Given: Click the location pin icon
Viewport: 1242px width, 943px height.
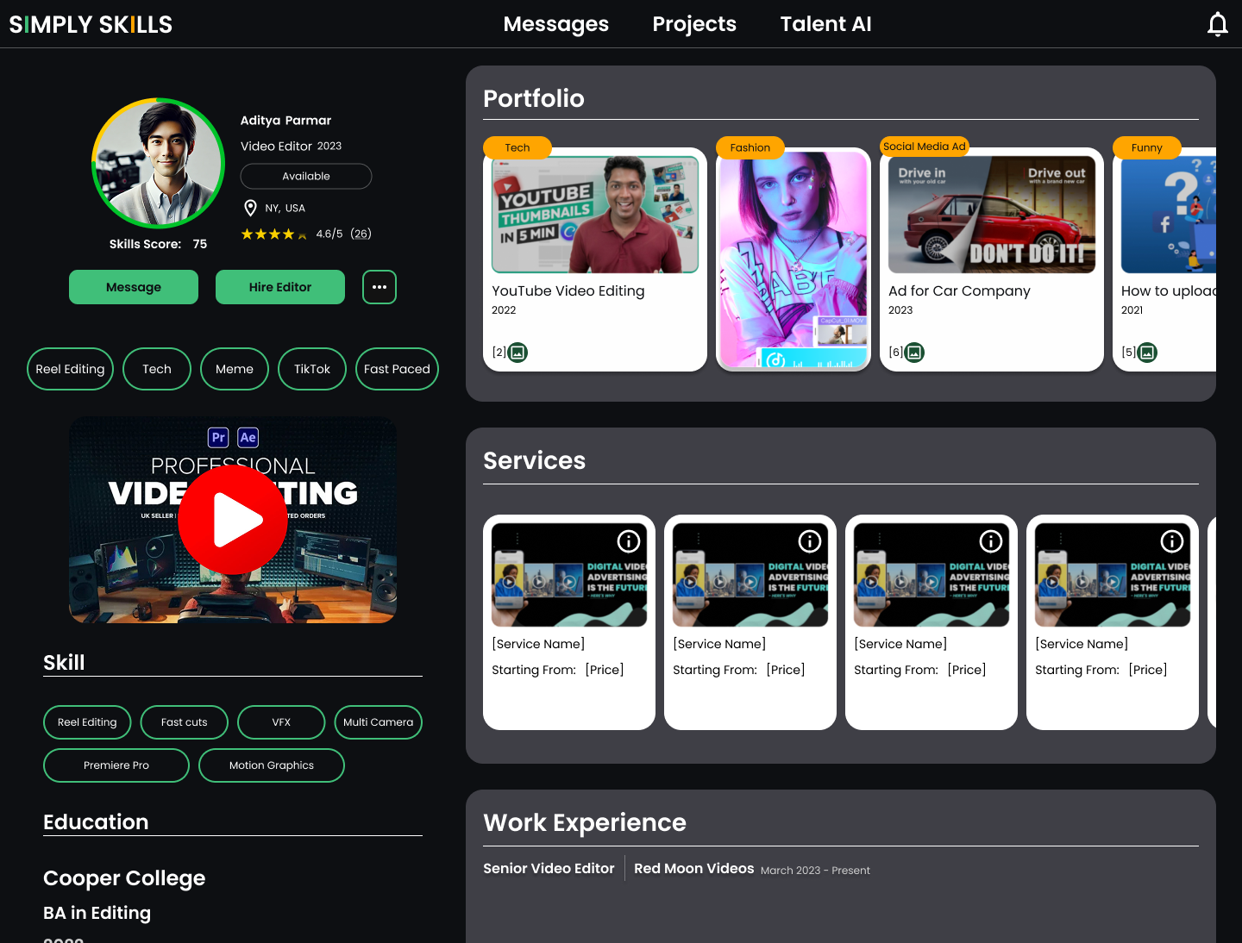Looking at the screenshot, I should click(x=250, y=208).
